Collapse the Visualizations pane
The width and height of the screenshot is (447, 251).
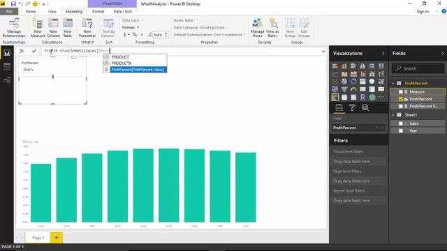[x=383, y=54]
